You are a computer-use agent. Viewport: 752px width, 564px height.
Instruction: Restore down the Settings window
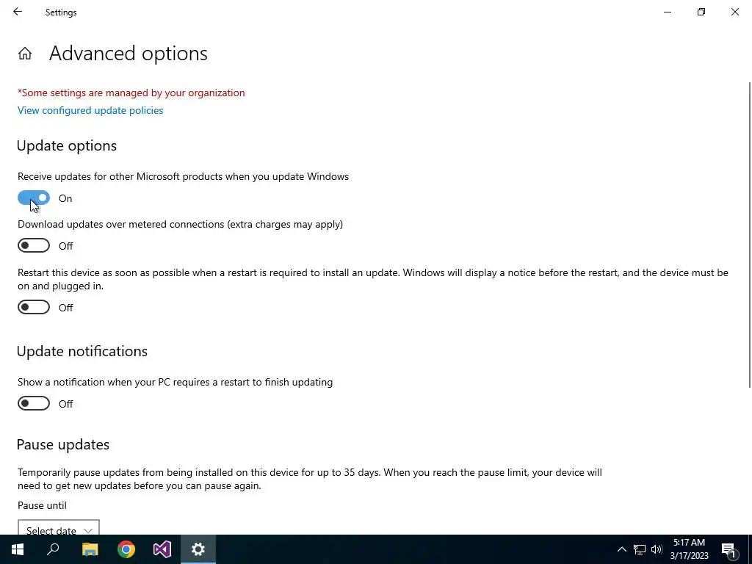coord(701,12)
